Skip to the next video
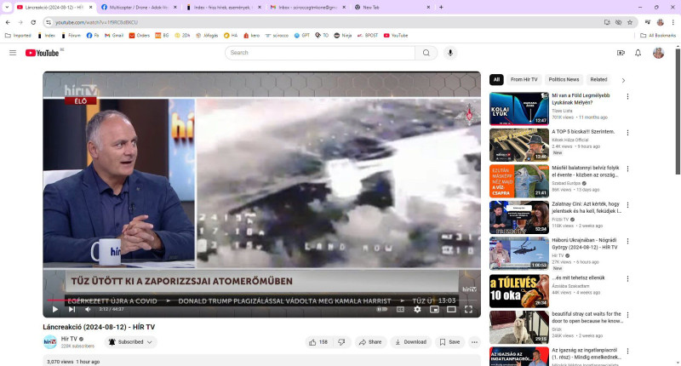Screen dimensions: 681x366 coord(72,309)
